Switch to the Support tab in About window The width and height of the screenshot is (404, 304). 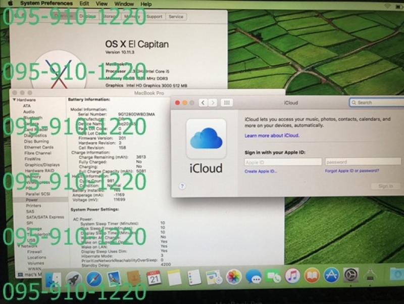pos(155,17)
